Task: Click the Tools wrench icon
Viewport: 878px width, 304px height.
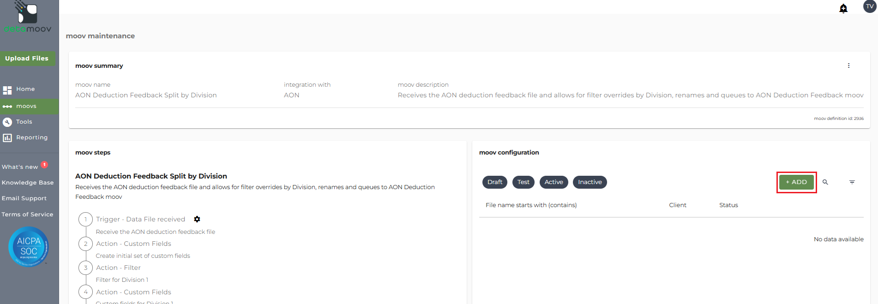Action: pos(7,122)
